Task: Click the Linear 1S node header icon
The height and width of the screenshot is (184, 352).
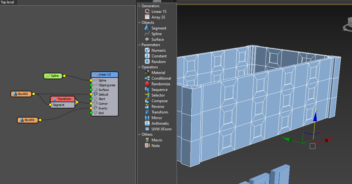Action: coord(95,75)
